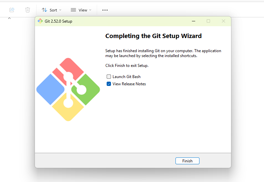Minimize the Git Setup window

coord(194,21)
